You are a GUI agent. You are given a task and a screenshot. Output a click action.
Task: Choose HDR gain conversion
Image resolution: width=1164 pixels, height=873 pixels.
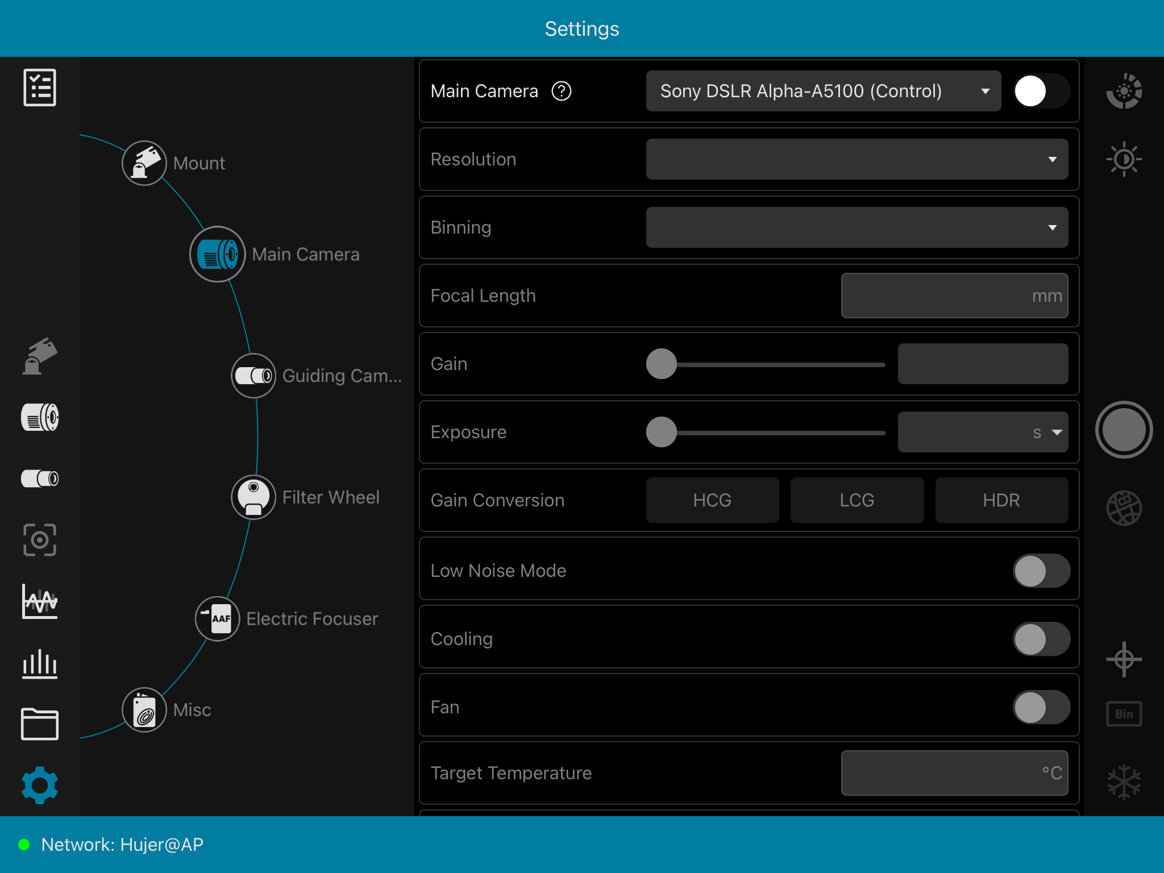click(1001, 500)
